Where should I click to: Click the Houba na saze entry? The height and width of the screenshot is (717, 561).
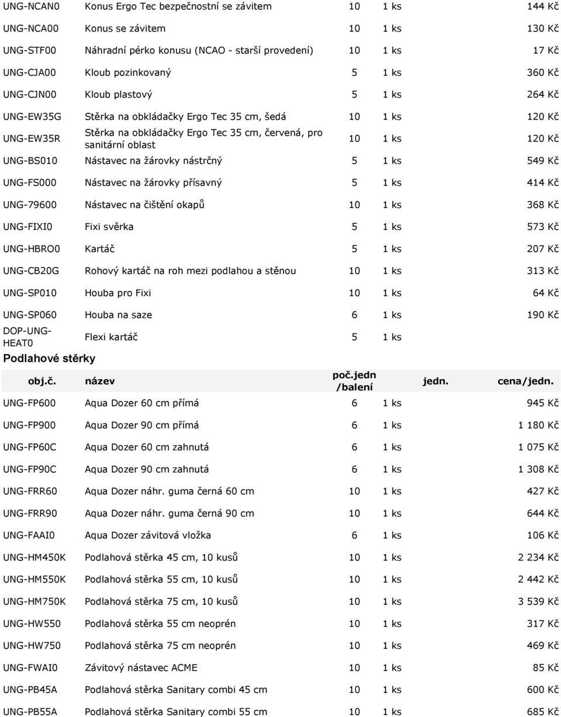pyautogui.click(x=119, y=315)
